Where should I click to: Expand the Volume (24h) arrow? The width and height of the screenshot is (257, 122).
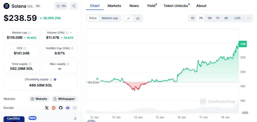tap(71, 33)
